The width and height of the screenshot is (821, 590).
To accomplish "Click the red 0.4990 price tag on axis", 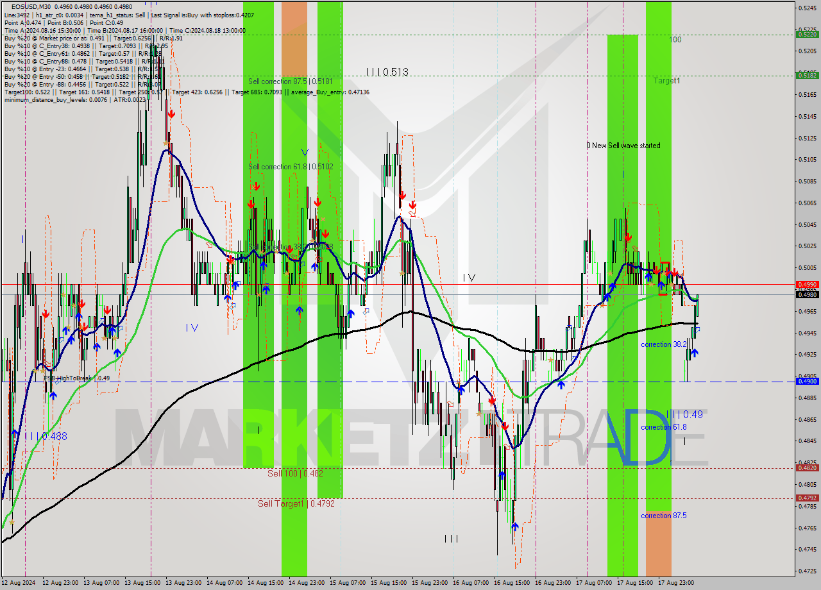I will 807,284.
